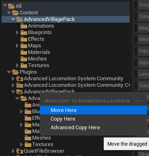Viewport: 149px width, 156px height.
Task: Click the C++ plugin folder icon
Action: (x=20, y=85)
